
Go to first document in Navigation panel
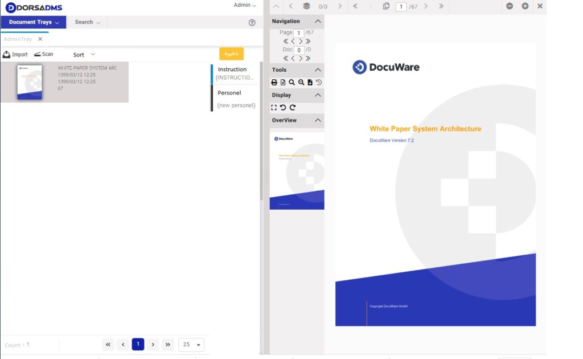tap(286, 58)
